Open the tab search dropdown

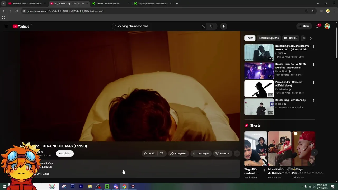(x=3, y=4)
